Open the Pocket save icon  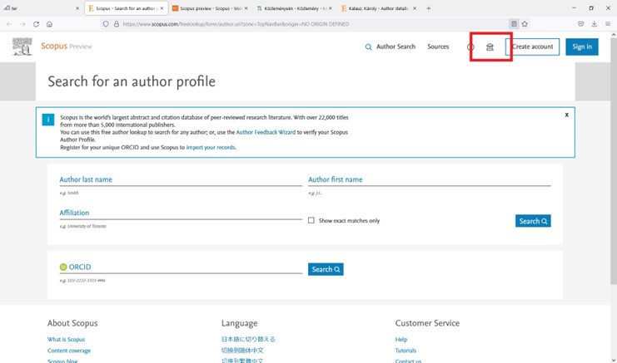pos(581,24)
